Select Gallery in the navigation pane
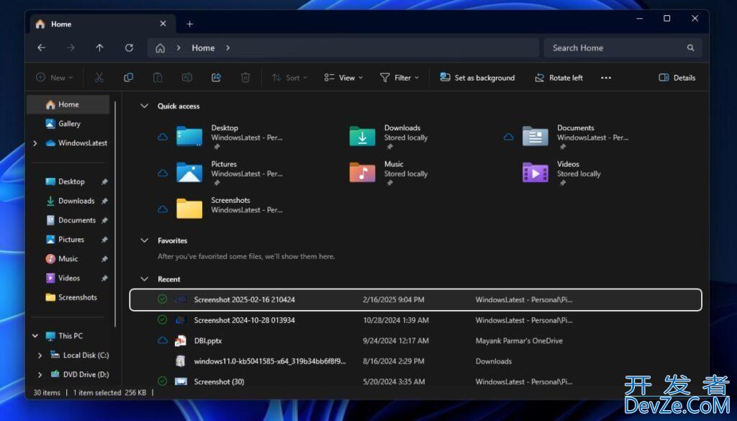737x421 pixels. (69, 124)
